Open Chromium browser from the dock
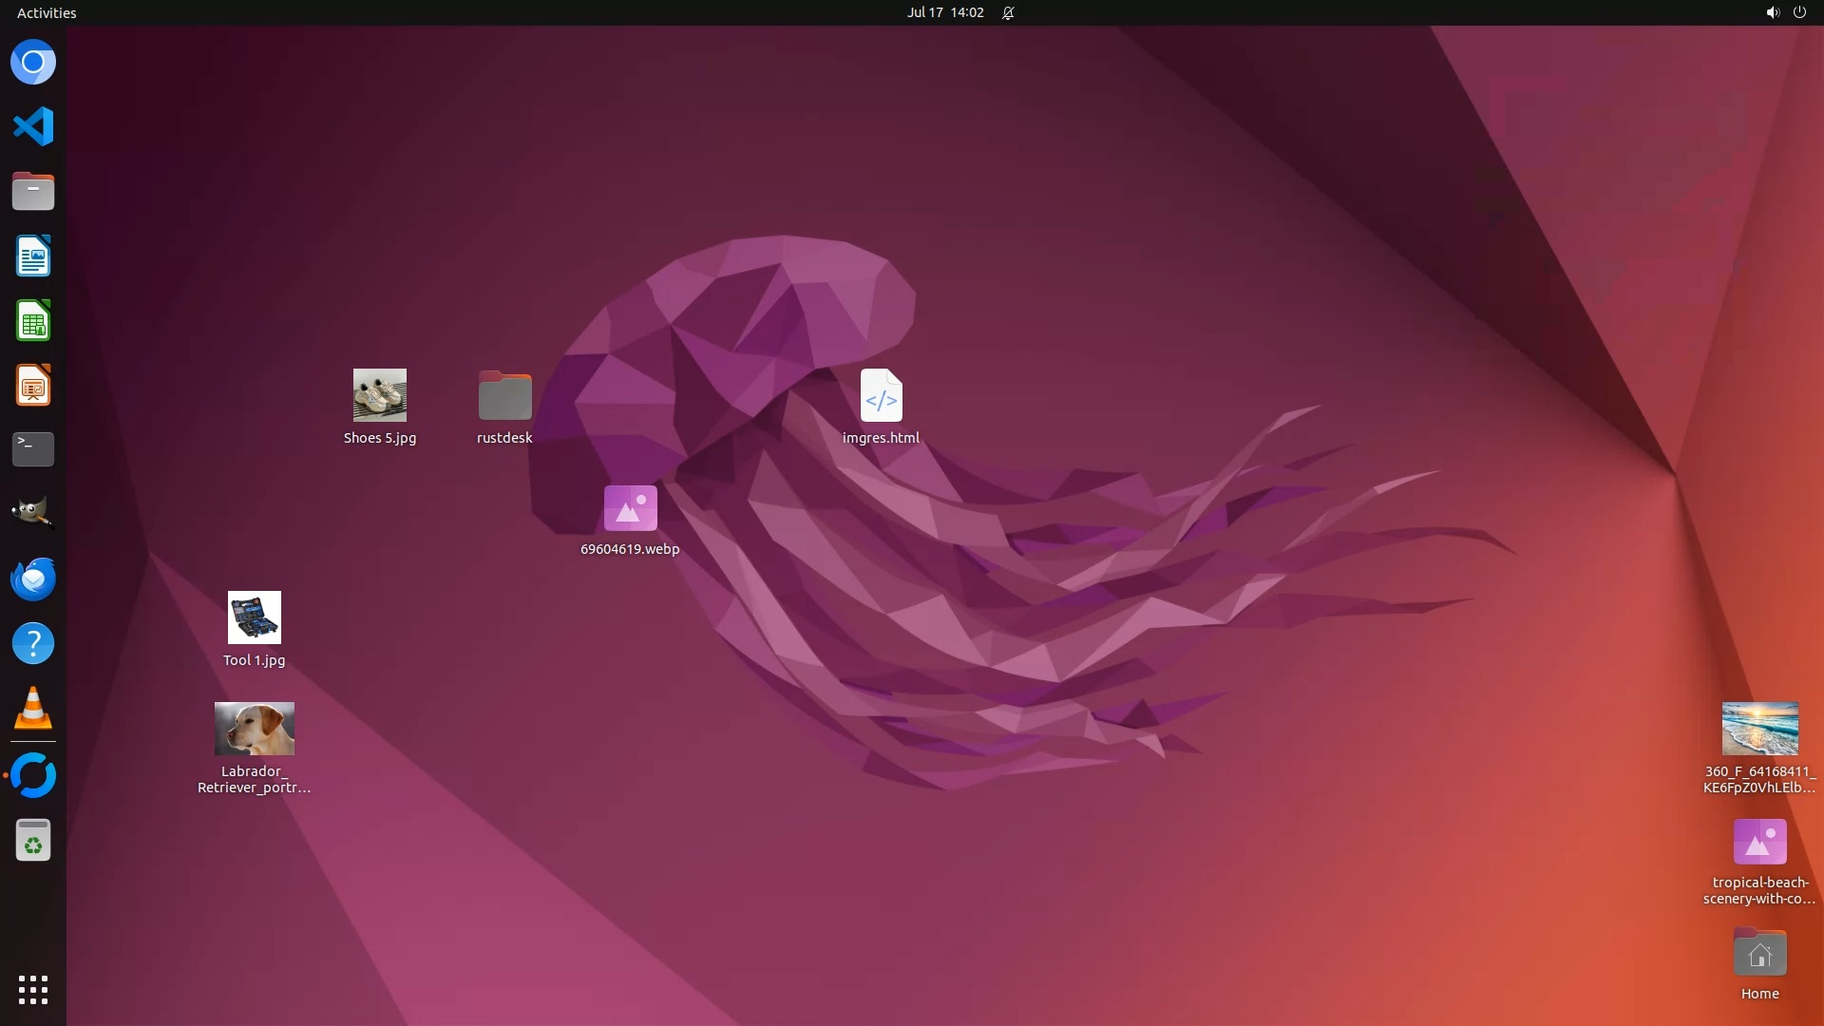This screenshot has height=1026, width=1824. click(33, 63)
